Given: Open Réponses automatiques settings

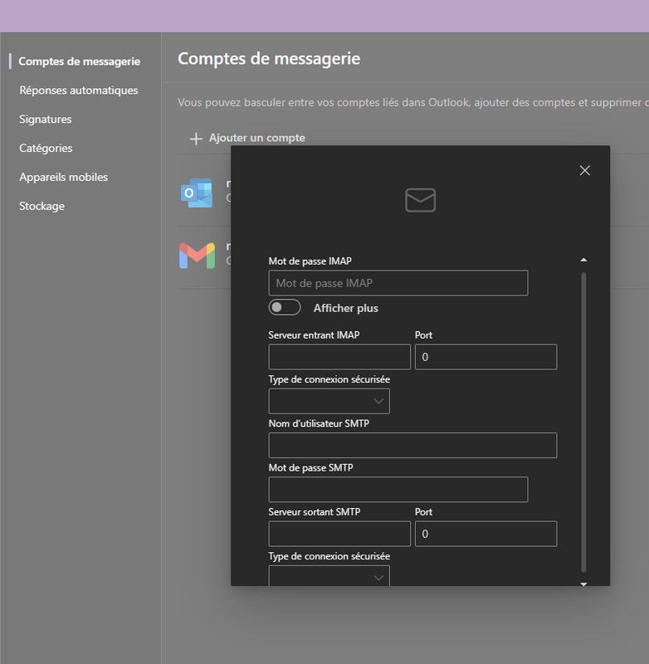Looking at the screenshot, I should click(78, 90).
